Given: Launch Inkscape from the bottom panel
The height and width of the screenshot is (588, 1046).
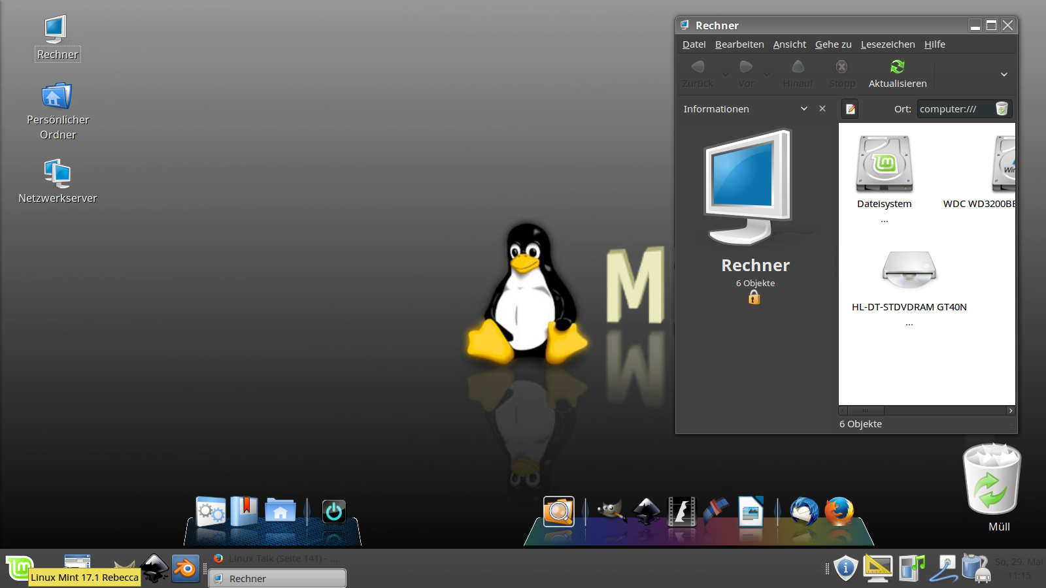Looking at the screenshot, I should click(x=155, y=568).
